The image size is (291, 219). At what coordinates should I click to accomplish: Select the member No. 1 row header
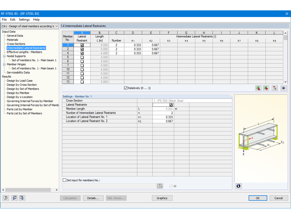tap(68, 45)
